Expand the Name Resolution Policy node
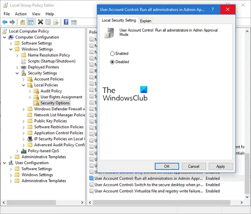 point(17,55)
